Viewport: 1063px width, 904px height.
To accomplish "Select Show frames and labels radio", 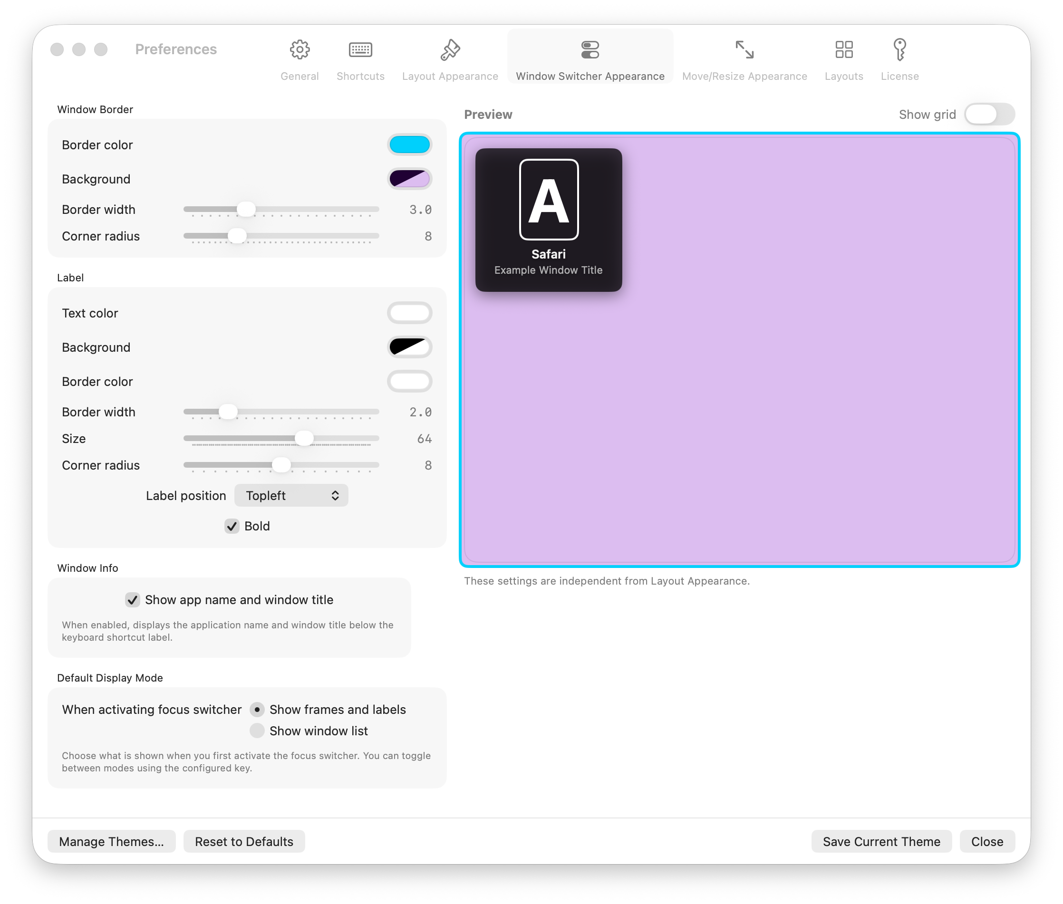I will pyautogui.click(x=257, y=709).
